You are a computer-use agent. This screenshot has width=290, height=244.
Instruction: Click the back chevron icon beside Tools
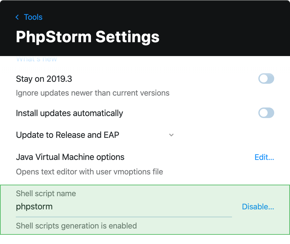click(17, 17)
